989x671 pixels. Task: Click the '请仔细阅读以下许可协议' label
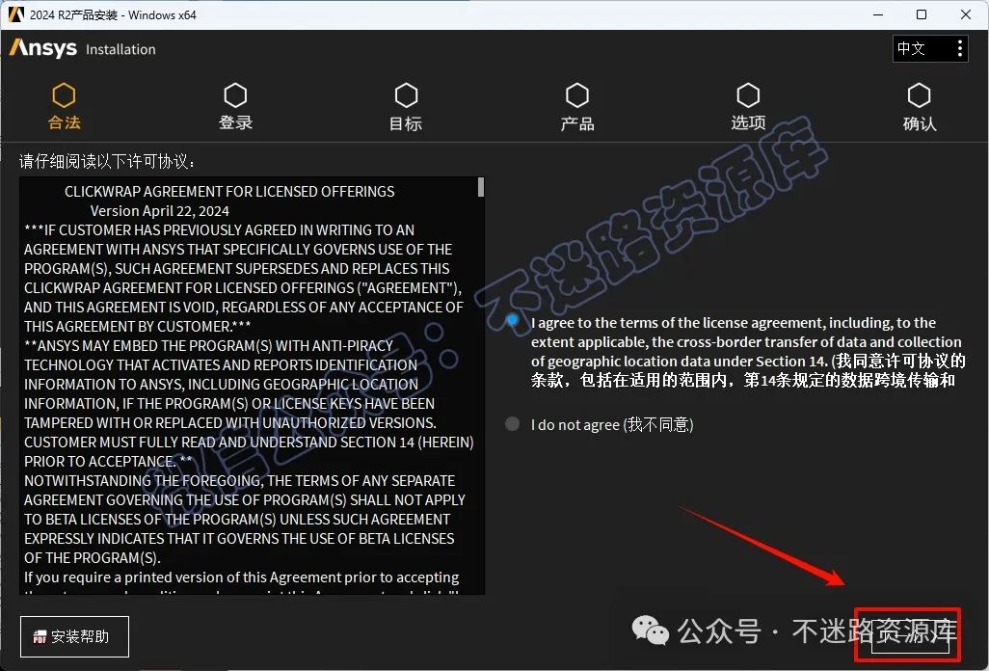click(x=107, y=161)
